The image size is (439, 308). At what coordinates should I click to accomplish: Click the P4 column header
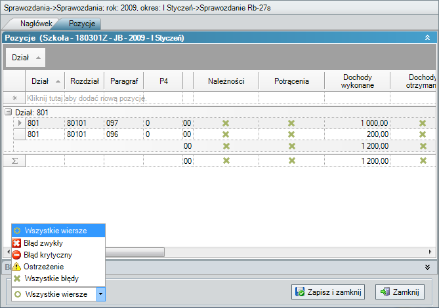(163, 81)
